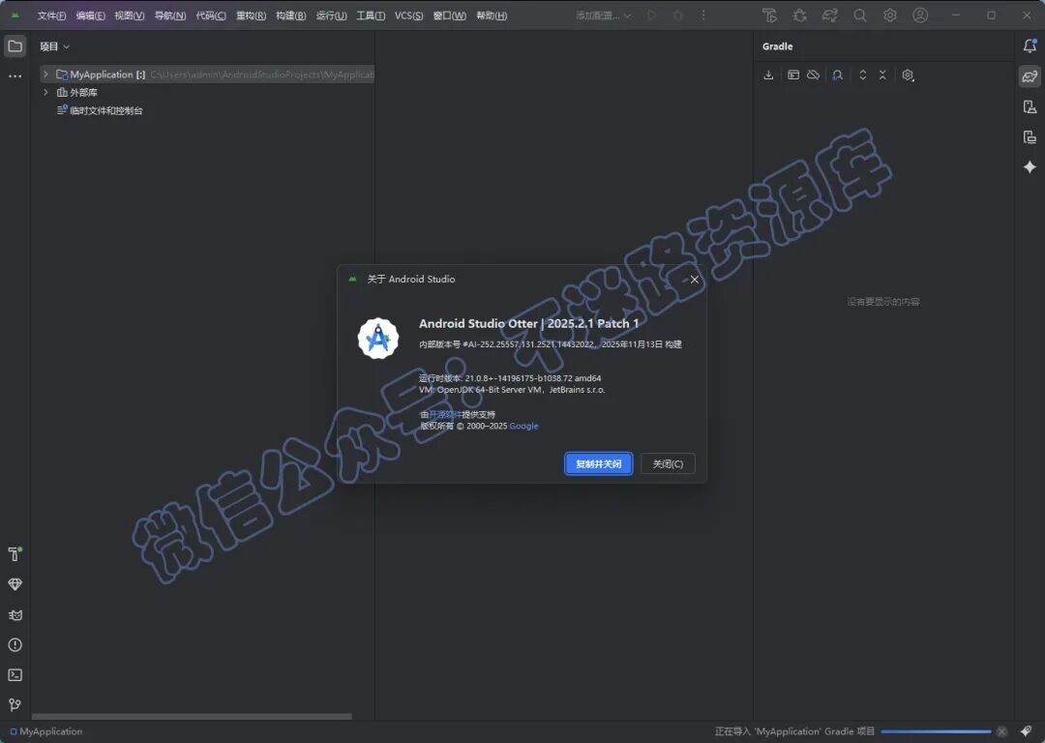1045x743 pixels.
Task: Click Execute Gradle Task icon
Action: click(793, 75)
